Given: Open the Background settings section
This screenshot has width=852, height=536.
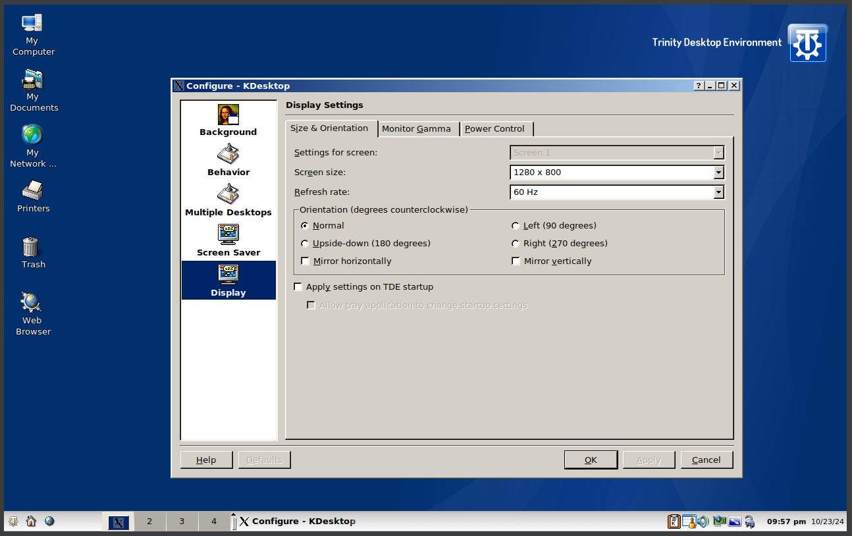Looking at the screenshot, I should (x=228, y=121).
